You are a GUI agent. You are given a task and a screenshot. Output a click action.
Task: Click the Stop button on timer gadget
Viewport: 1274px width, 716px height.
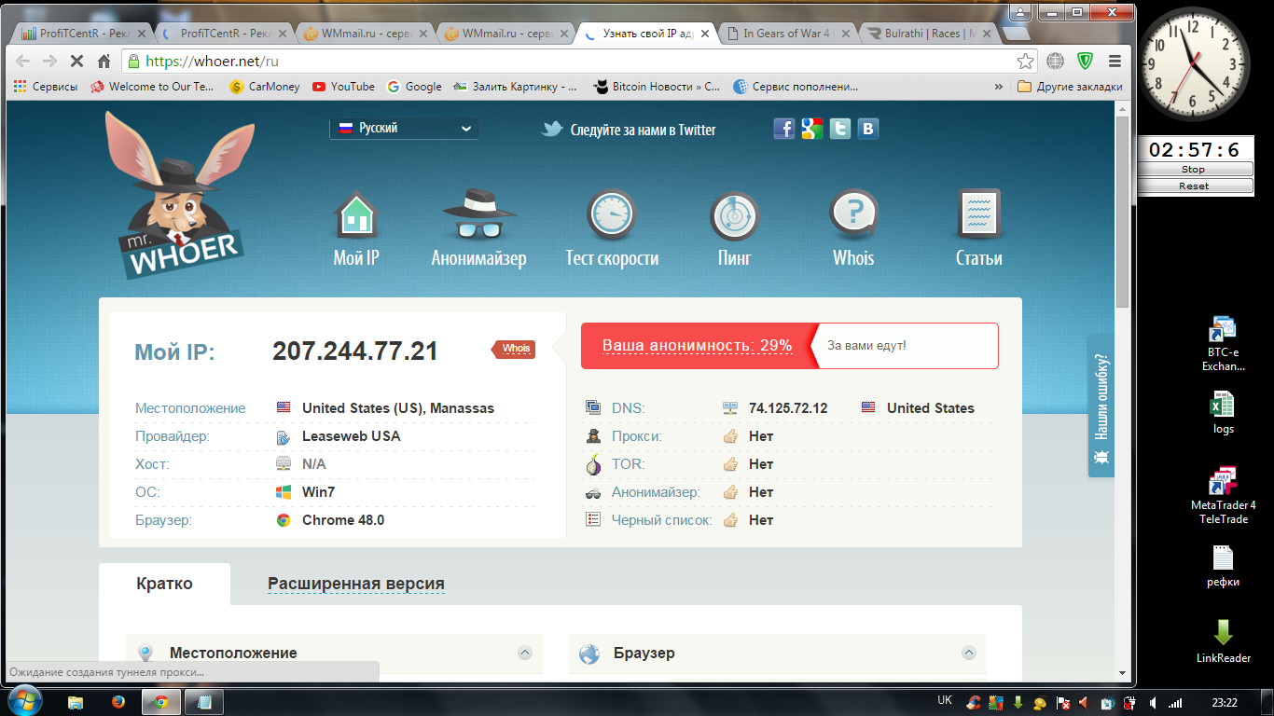click(1194, 170)
